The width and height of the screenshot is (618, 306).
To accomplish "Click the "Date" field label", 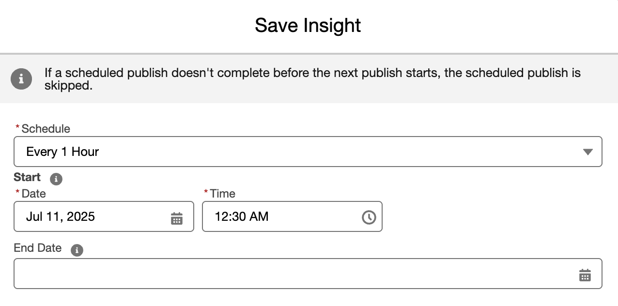I will (33, 194).
